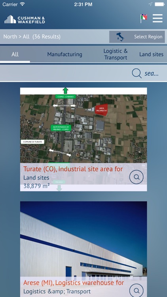Click the Land sites label on Turate card
Viewport: 167px width, 297px height.
[x=36, y=178]
